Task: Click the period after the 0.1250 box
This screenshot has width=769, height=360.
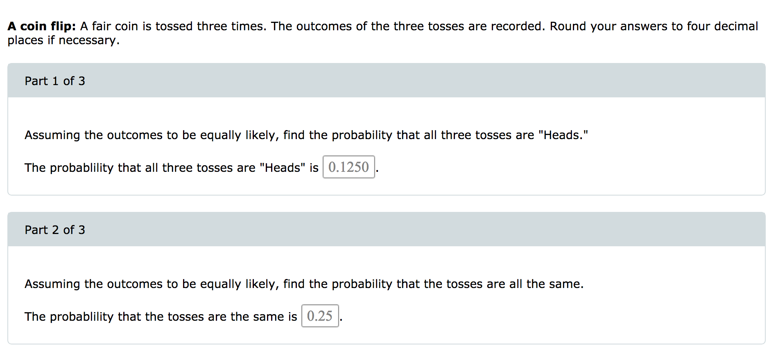Action: (377, 170)
